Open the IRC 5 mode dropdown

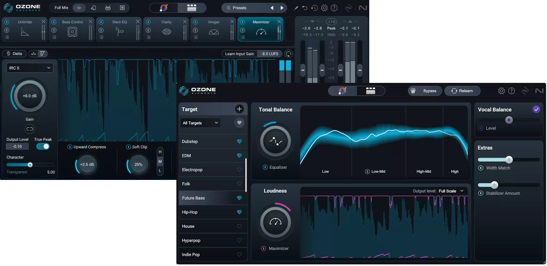(x=30, y=68)
